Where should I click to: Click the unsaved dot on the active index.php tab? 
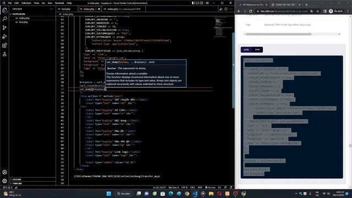tap(99, 9)
